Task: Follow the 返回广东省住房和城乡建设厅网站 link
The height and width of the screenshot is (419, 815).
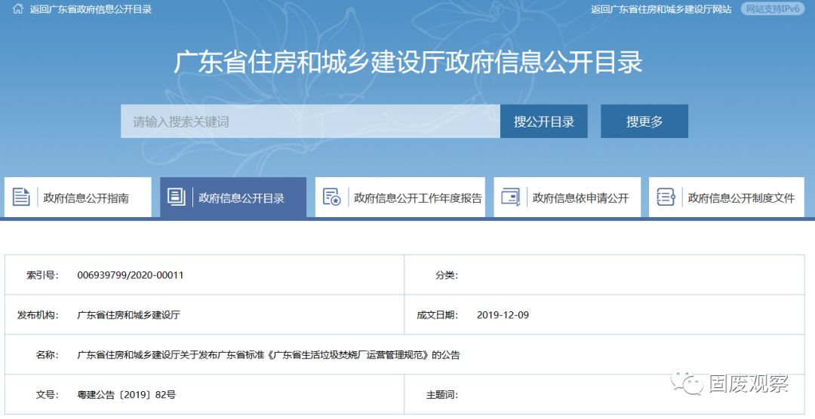Action: coord(661,9)
